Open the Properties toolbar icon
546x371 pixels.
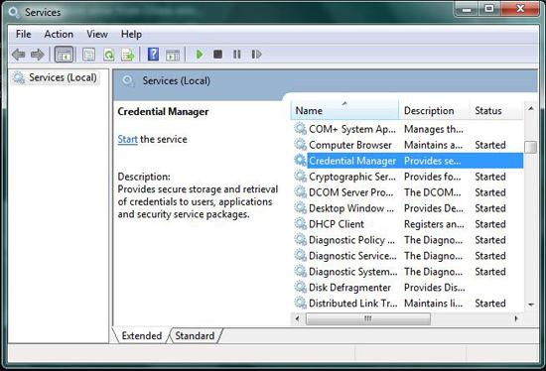[x=88, y=55]
